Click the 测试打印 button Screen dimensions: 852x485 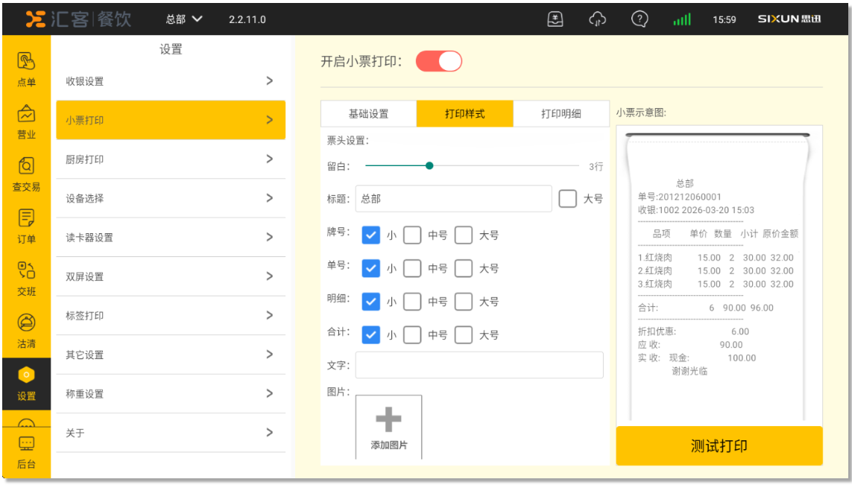click(x=719, y=446)
